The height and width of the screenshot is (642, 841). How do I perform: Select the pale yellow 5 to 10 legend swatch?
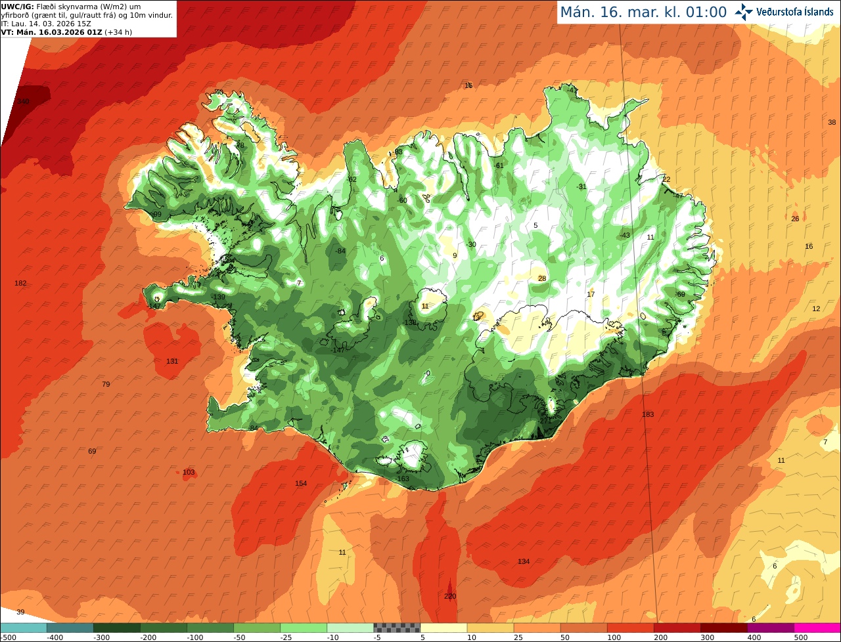pyautogui.click(x=443, y=628)
